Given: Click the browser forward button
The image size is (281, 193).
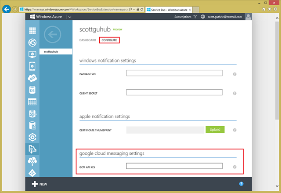Looking at the screenshot, I should [x=14, y=9].
